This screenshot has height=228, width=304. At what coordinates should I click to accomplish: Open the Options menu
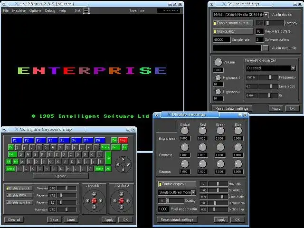coord(35,10)
